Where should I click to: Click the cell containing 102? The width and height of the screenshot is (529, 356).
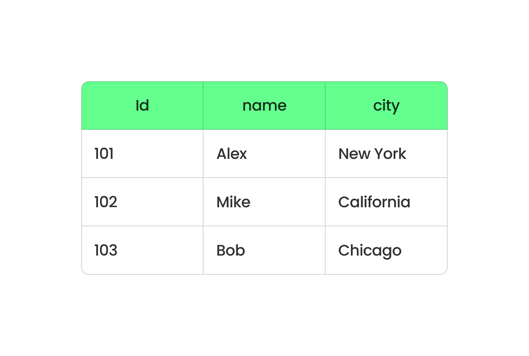[142, 202]
